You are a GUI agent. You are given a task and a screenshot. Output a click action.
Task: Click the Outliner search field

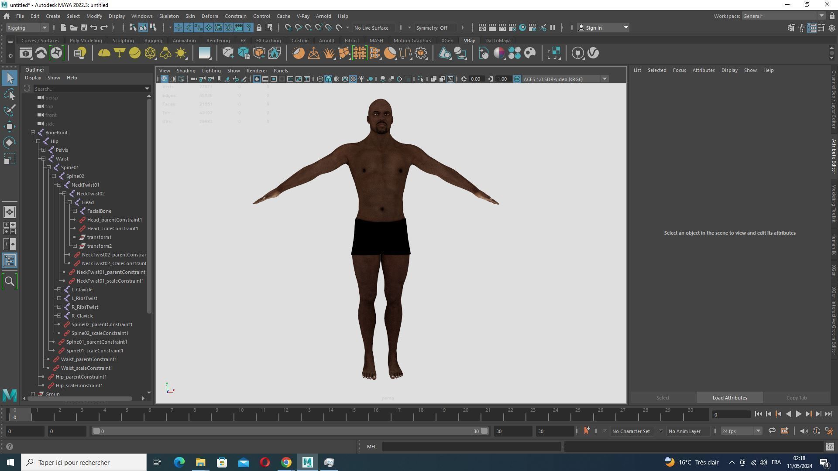(x=92, y=89)
